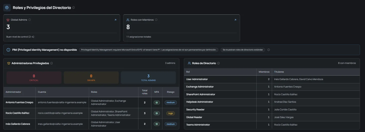This screenshot has width=365, height=132.
Task: Select the Security Reader role row
Action: tap(272, 110)
